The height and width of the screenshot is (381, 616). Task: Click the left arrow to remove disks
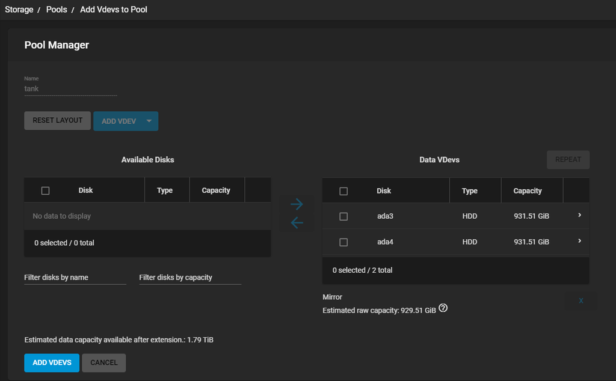click(297, 223)
